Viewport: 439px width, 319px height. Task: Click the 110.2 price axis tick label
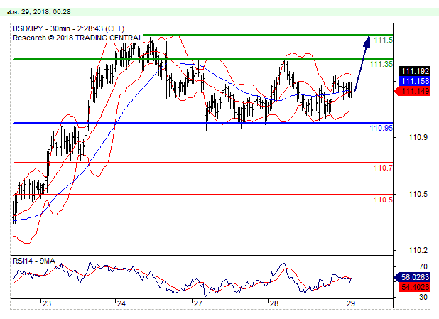coord(418,250)
